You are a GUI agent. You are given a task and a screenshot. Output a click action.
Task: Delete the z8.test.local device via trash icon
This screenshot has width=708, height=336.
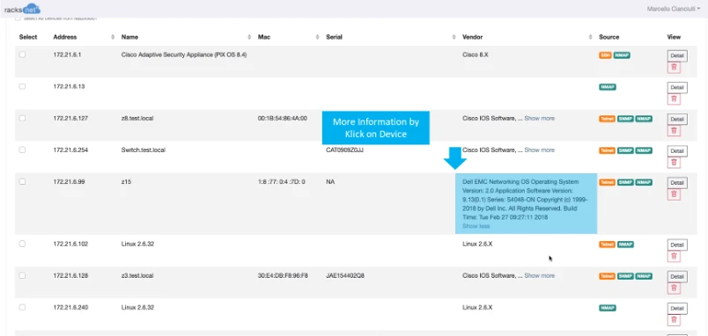point(674,130)
